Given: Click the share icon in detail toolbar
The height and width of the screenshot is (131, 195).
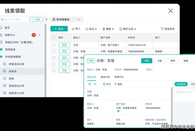Looking at the screenshot, I should point(95,84).
